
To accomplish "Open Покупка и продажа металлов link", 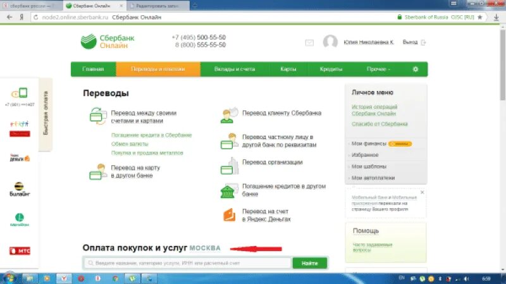I will 147,153.
